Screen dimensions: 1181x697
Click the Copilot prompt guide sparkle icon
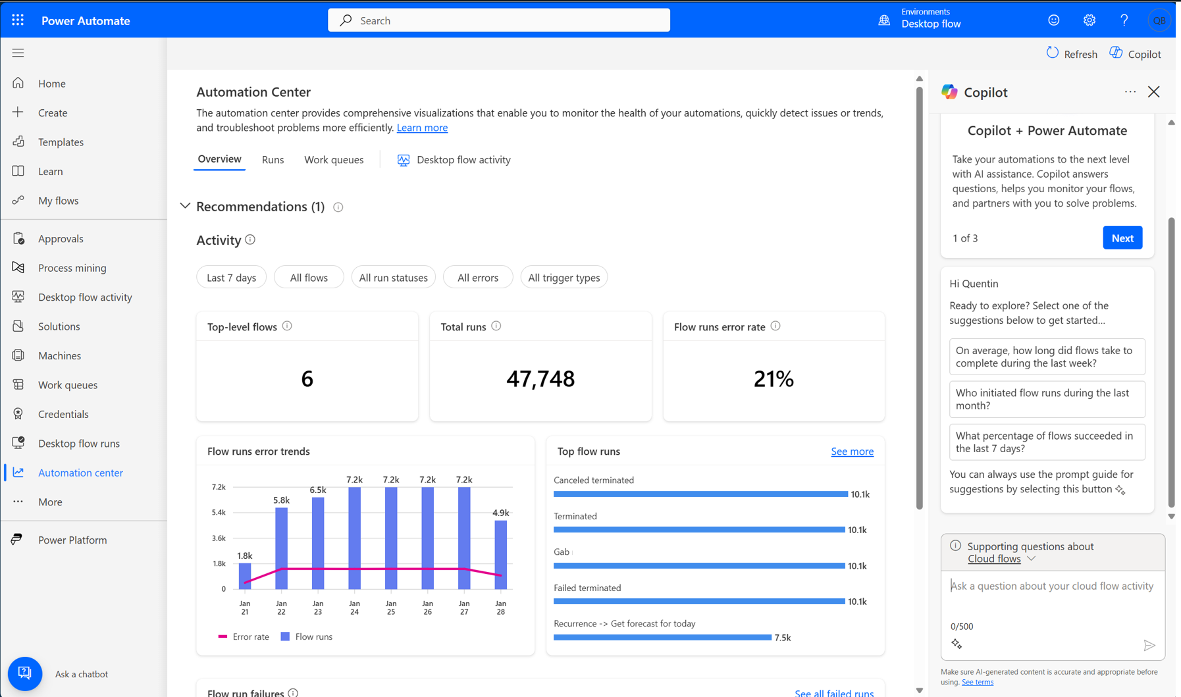[x=957, y=644]
